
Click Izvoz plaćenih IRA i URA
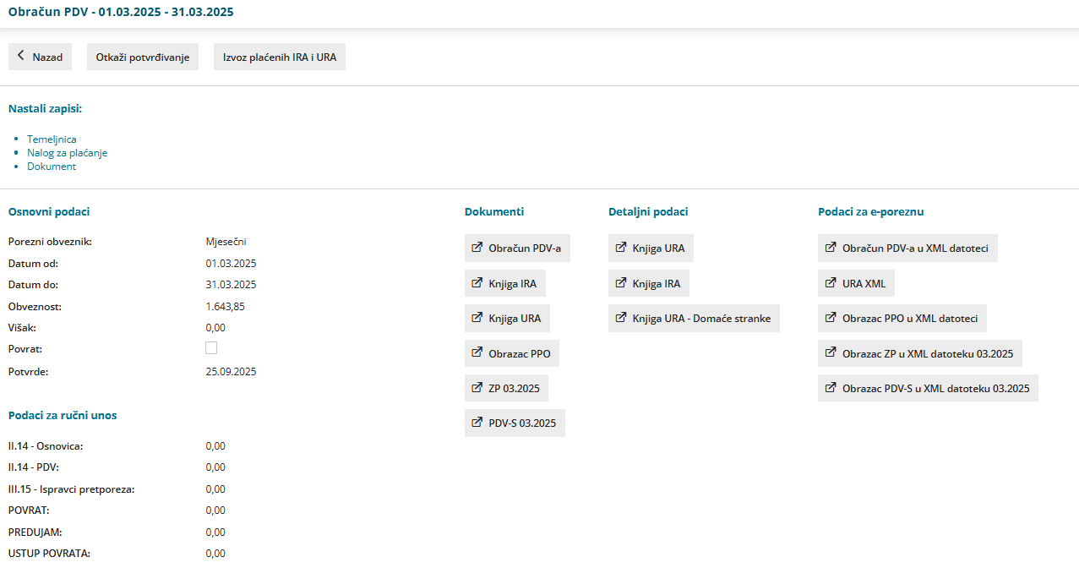280,57
